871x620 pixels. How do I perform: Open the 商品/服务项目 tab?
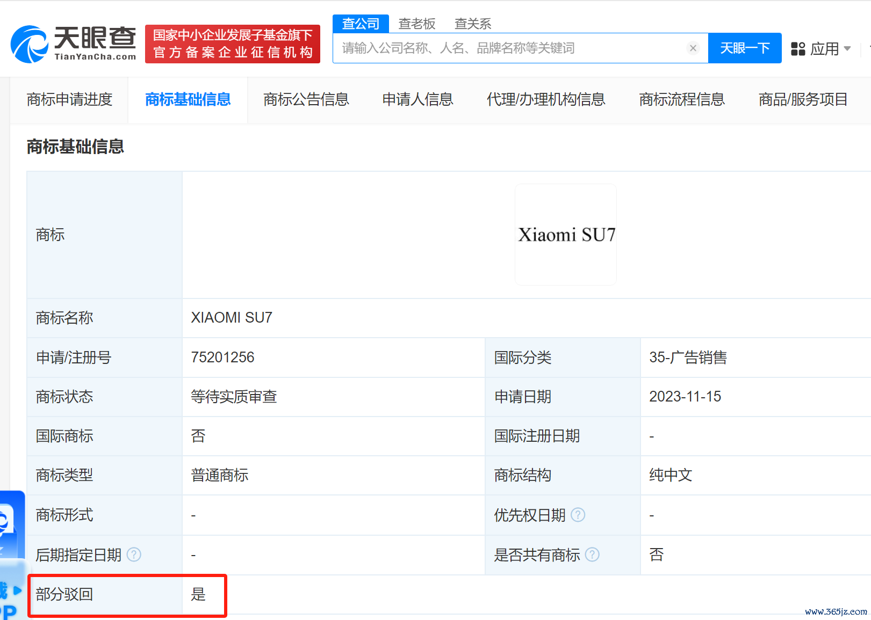pyautogui.click(x=803, y=99)
